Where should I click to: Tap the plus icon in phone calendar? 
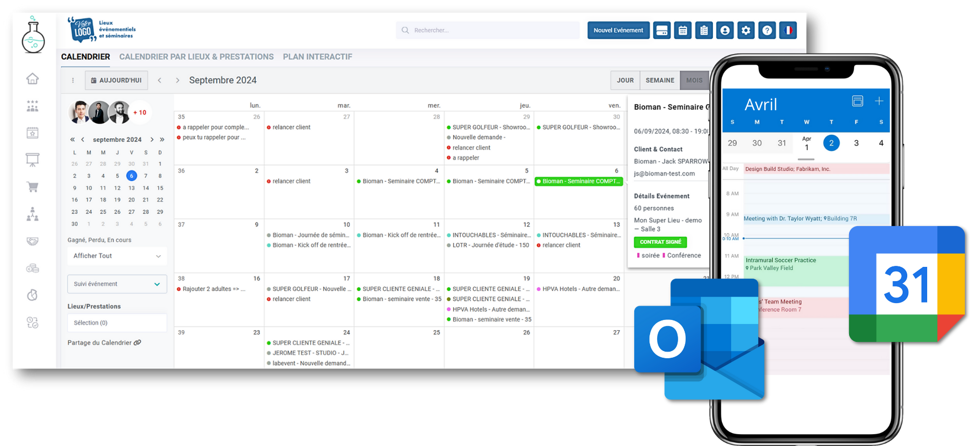click(879, 101)
